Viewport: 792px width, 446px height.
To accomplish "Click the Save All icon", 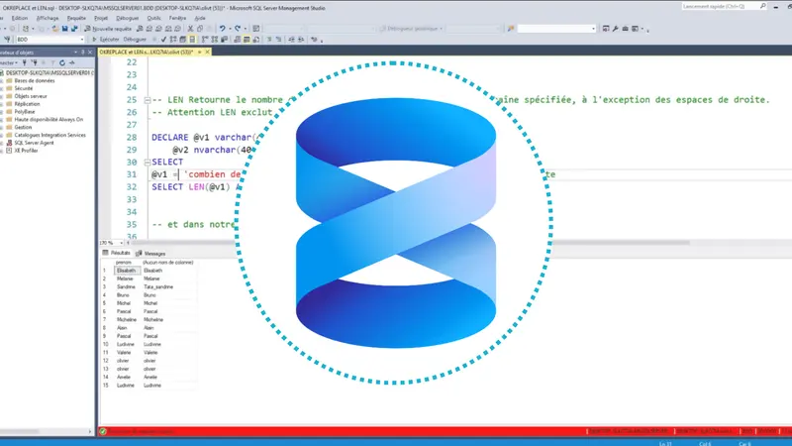I will (x=74, y=29).
